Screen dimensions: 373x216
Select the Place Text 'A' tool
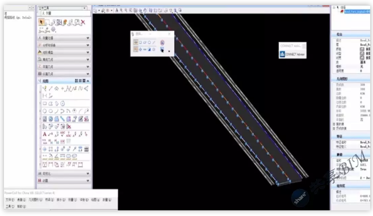click(x=45, y=134)
